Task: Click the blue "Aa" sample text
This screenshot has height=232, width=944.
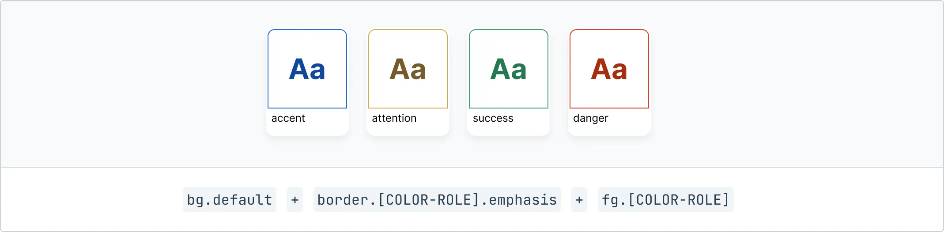Action: (x=307, y=69)
